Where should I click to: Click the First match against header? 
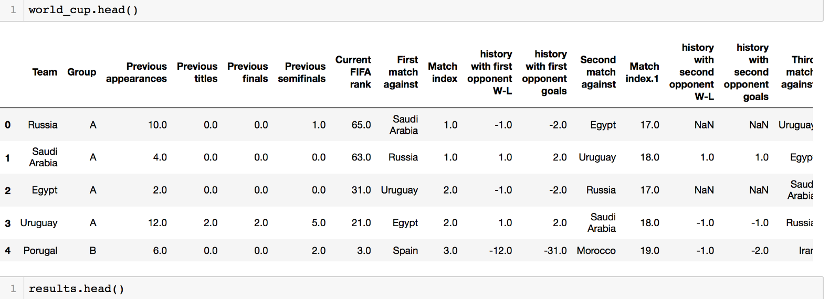pos(401,72)
